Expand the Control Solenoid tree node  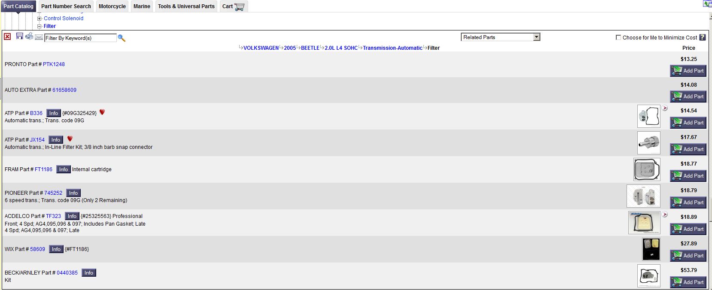click(x=40, y=18)
